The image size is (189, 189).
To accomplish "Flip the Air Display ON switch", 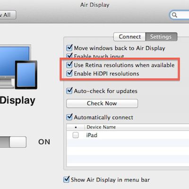I will pyautogui.click(x=13, y=142).
